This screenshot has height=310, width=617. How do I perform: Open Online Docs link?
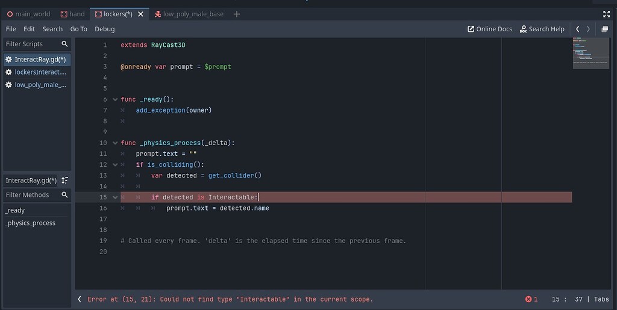(489, 29)
